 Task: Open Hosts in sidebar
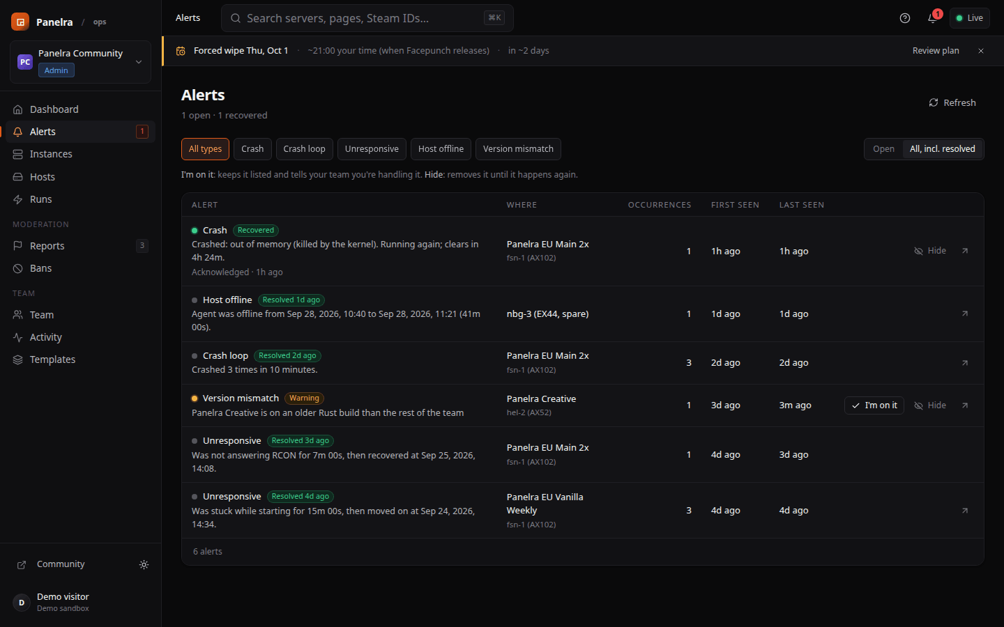[81, 177]
